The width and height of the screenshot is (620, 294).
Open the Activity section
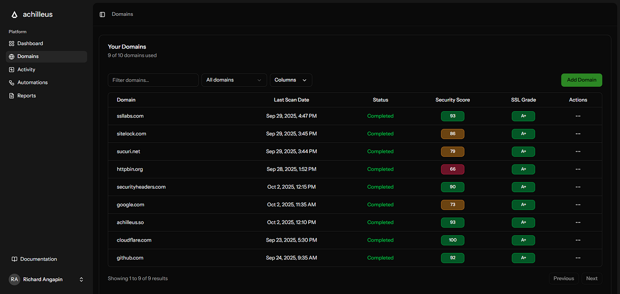(x=46, y=70)
